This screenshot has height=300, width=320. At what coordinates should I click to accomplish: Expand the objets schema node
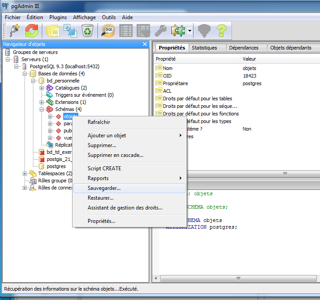click(x=50, y=116)
